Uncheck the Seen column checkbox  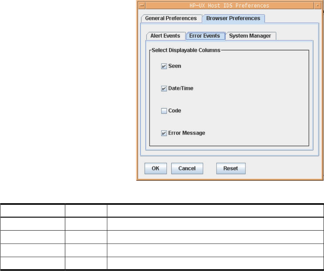(x=164, y=66)
